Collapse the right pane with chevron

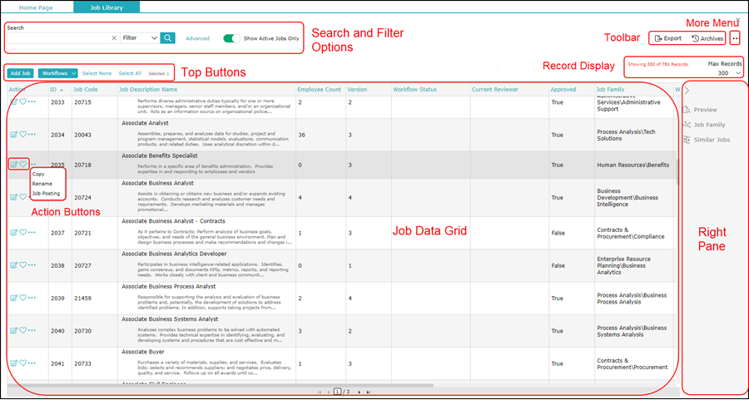(x=687, y=90)
